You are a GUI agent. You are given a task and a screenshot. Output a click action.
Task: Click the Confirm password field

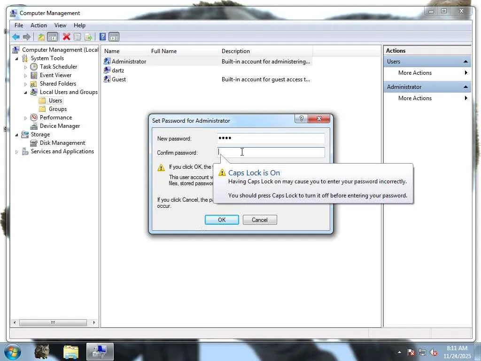[x=271, y=153]
